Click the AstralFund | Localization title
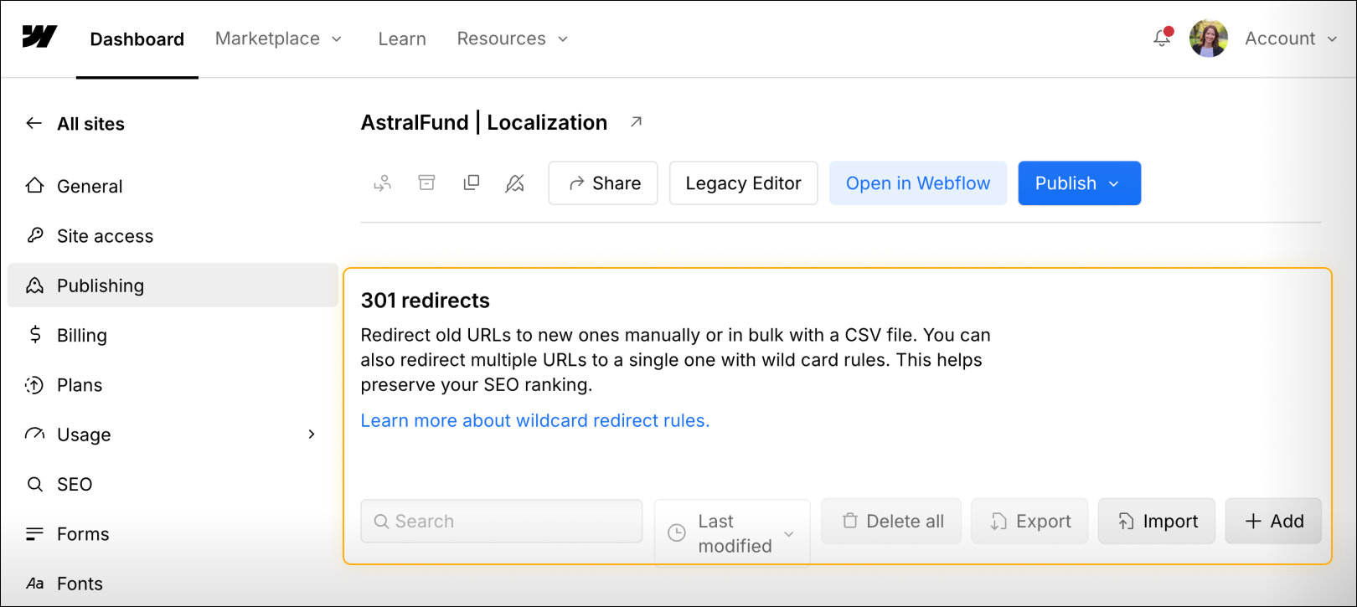 point(484,122)
